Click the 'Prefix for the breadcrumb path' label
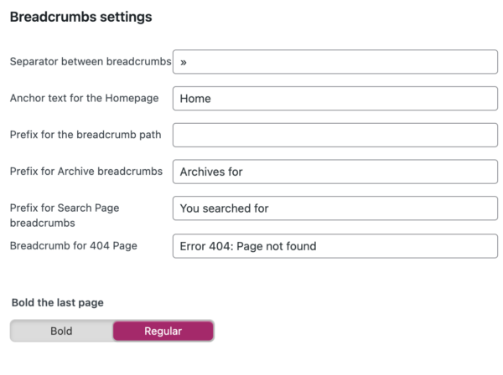The width and height of the screenshot is (503, 375). 86,135
